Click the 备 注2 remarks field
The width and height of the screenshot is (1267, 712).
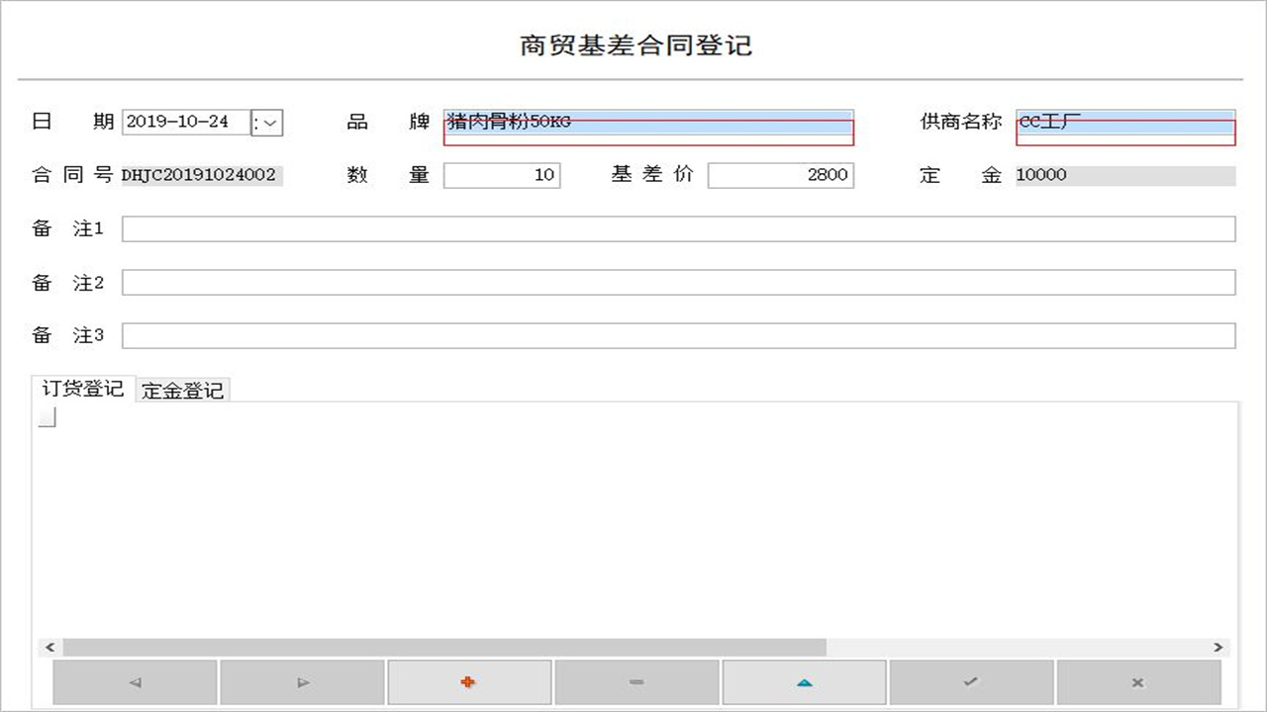[678, 282]
